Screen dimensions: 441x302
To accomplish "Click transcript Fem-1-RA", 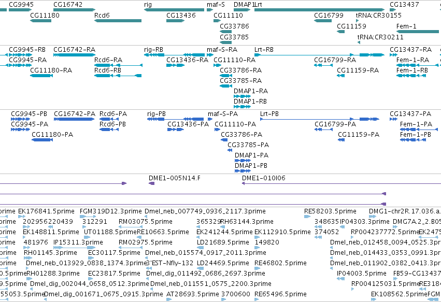I will coord(412,60).
